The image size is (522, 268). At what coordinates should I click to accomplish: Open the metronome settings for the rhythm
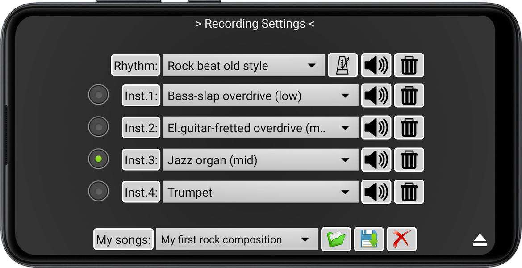click(x=342, y=65)
